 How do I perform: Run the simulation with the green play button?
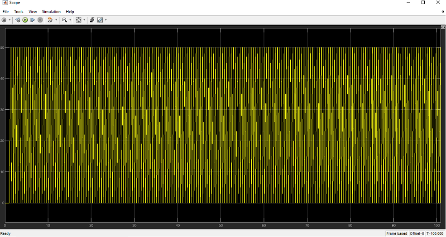pos(25,20)
